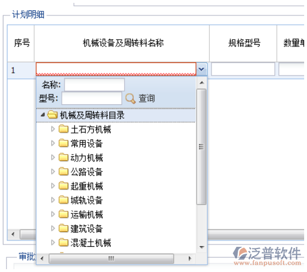Viewport: 307px width, 272px height.
Task: Click the 规格型号 cell in row 1
Action: (x=243, y=69)
